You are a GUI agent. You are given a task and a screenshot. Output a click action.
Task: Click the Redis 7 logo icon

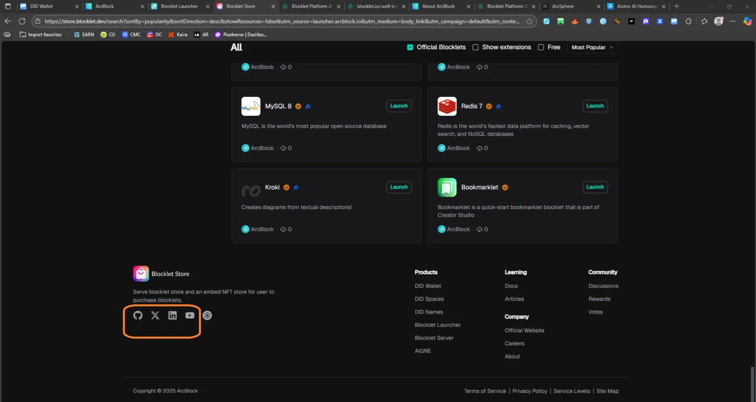pos(447,106)
